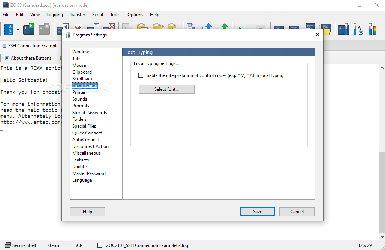Select Window in settings list
The width and height of the screenshot is (385, 250).
click(x=81, y=52)
